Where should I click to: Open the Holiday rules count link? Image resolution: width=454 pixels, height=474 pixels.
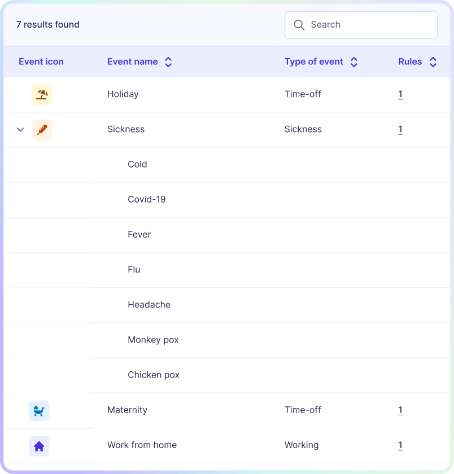[x=400, y=94]
